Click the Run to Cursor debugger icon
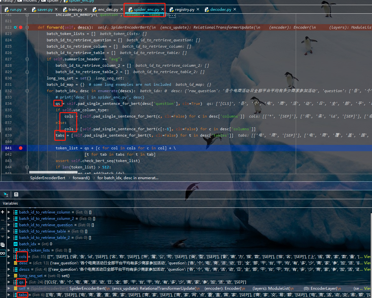The image size is (372, 298). (6, 194)
